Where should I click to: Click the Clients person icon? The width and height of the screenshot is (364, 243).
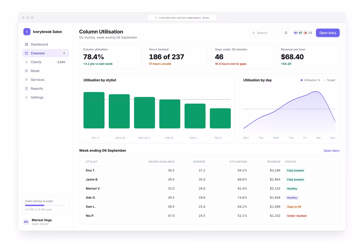tap(26, 62)
